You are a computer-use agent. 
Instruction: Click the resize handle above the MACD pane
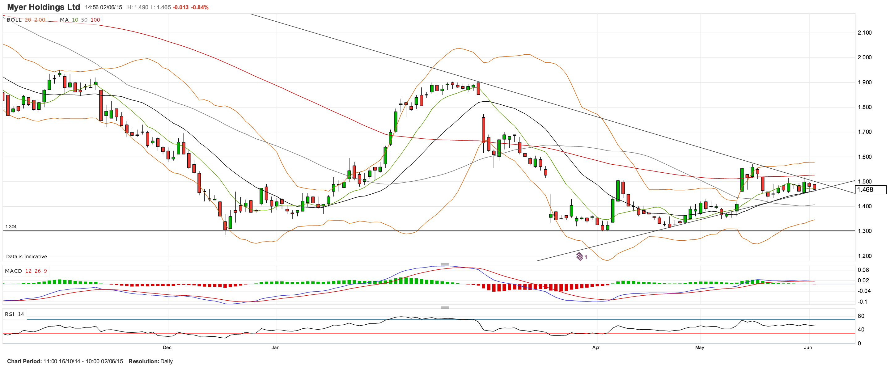pyautogui.click(x=445, y=264)
